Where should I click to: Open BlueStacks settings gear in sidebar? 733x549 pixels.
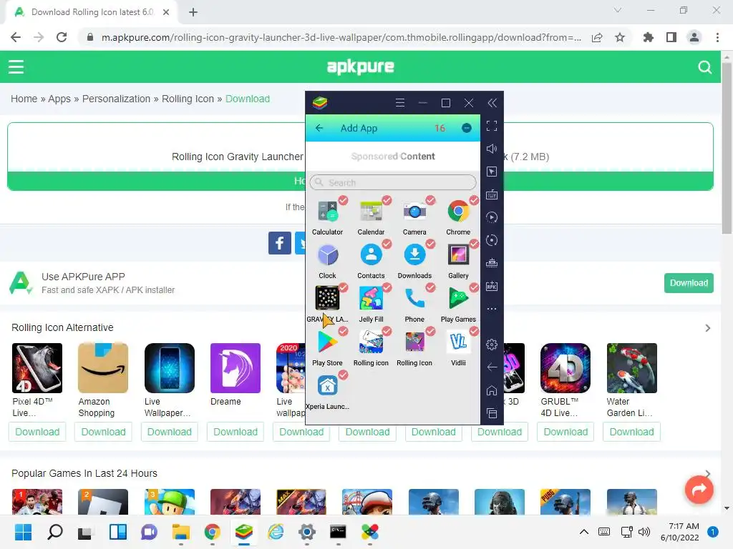pyautogui.click(x=492, y=345)
